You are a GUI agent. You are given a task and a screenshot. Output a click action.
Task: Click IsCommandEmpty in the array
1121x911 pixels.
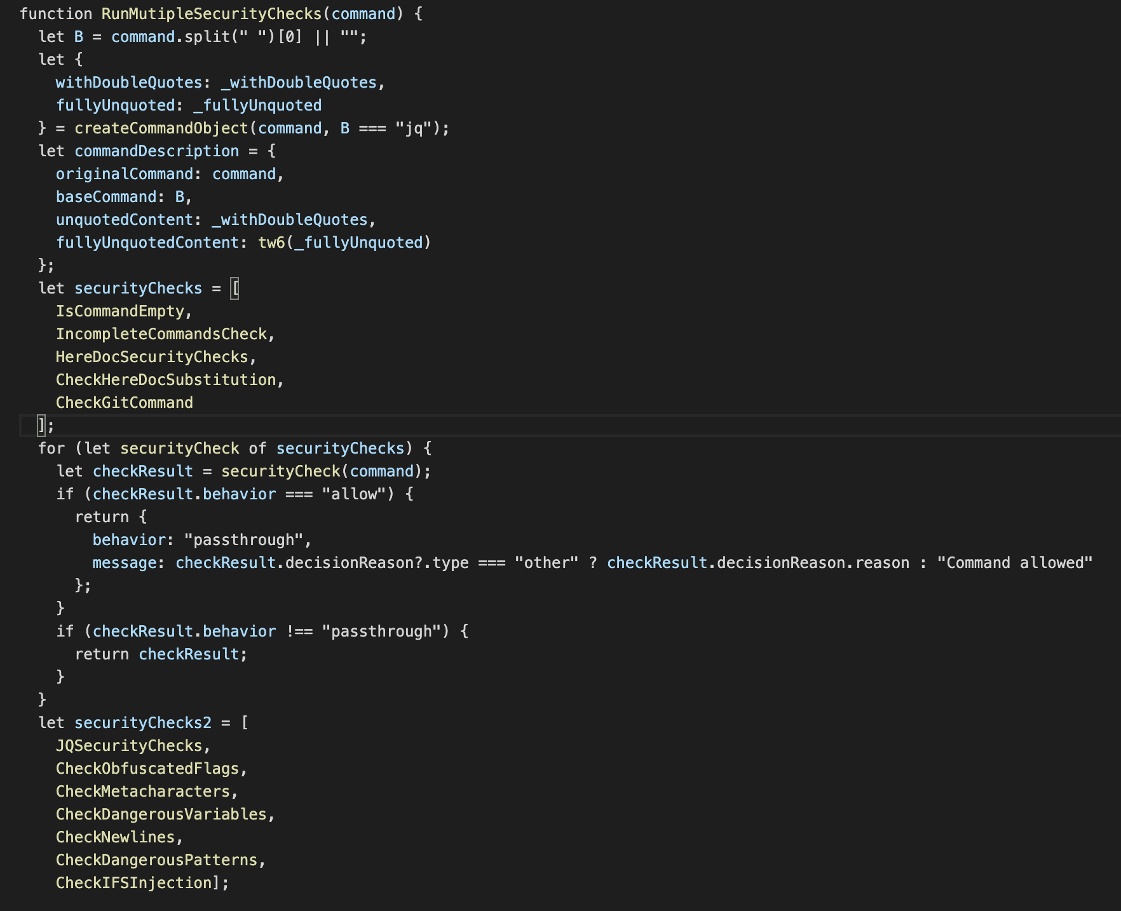[x=119, y=311]
